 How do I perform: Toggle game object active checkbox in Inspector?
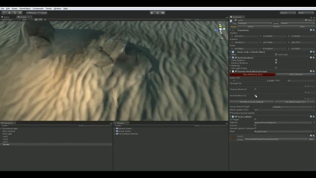[x=236, y=20]
